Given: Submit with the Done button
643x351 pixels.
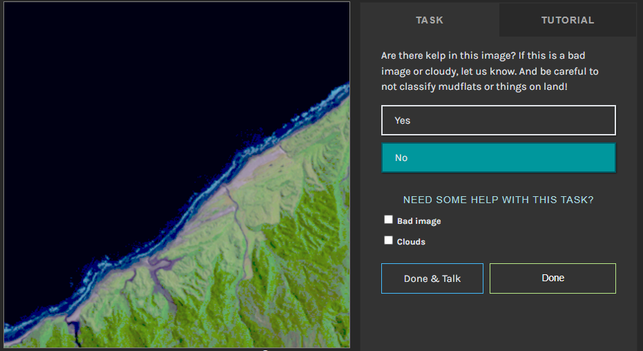Looking at the screenshot, I should [553, 278].
